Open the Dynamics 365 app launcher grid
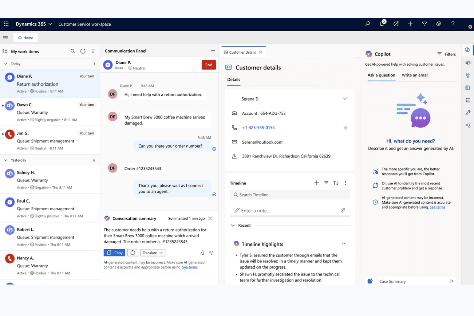Screen dimensions: 474x316 point(6,24)
